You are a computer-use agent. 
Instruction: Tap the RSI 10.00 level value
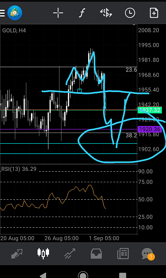(145, 227)
